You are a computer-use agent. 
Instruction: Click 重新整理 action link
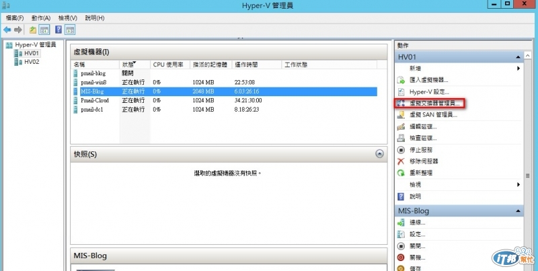pos(421,173)
